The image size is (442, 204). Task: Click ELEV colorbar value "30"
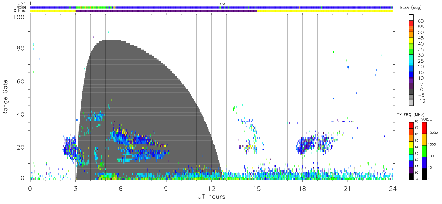point(420,55)
